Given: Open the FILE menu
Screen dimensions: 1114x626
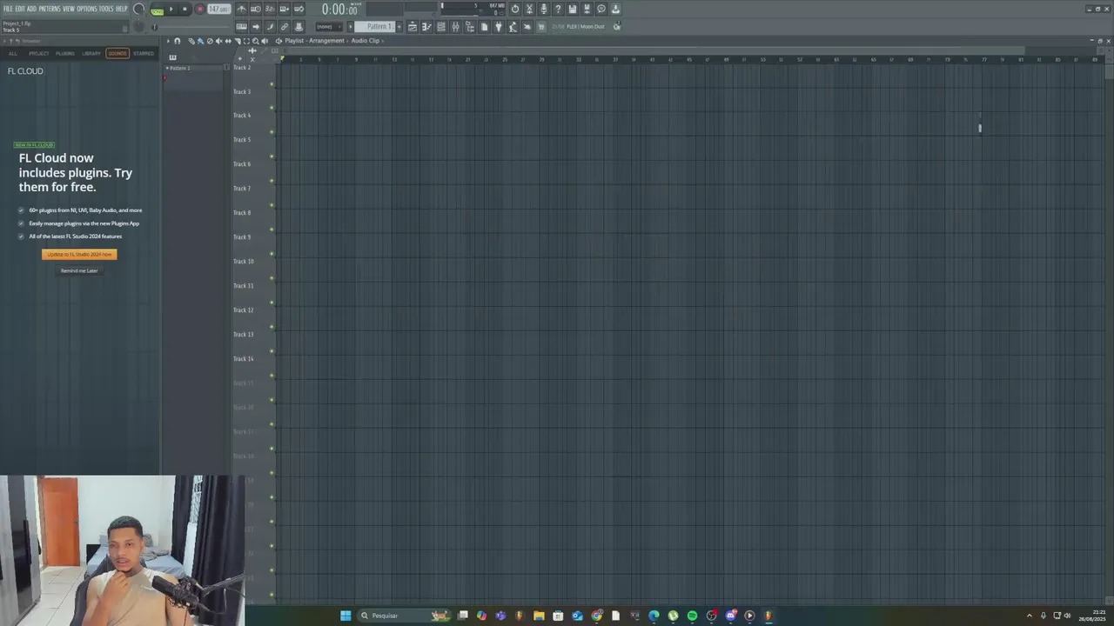Looking at the screenshot, I should coord(8,9).
